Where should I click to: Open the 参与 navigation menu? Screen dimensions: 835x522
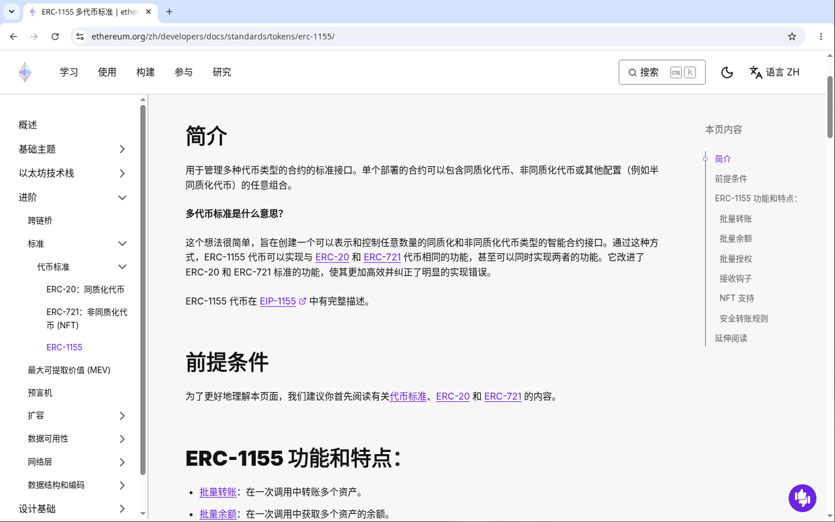pyautogui.click(x=183, y=72)
